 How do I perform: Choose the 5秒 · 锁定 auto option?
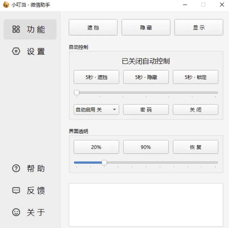coord(195,77)
